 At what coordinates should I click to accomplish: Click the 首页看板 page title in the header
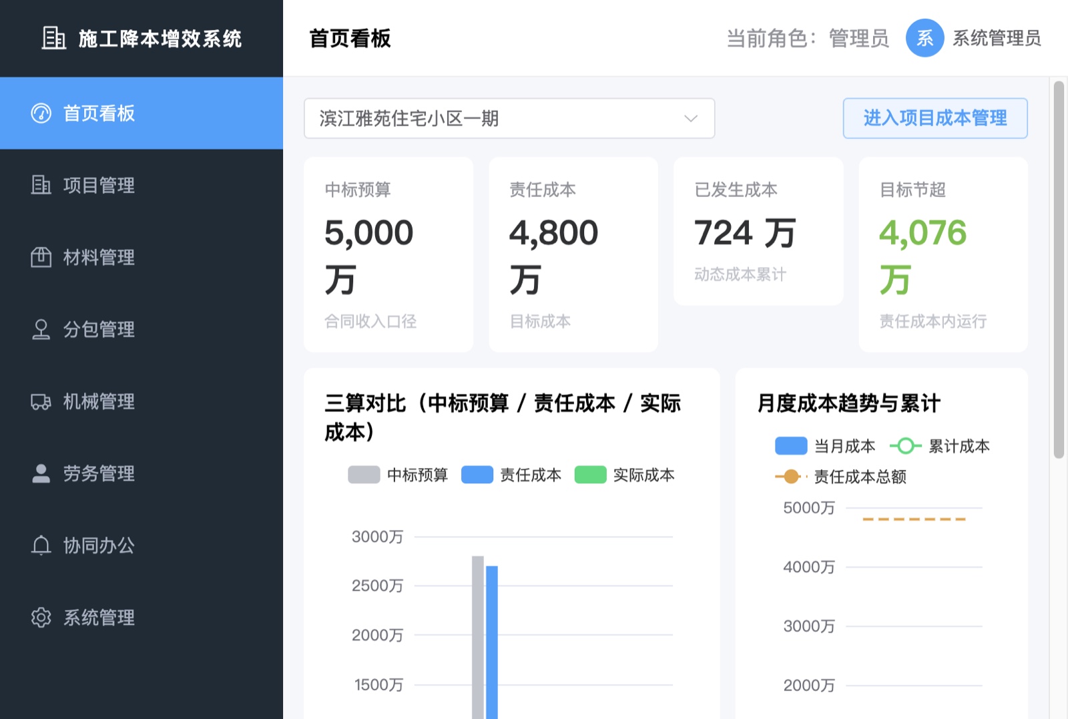tap(350, 38)
